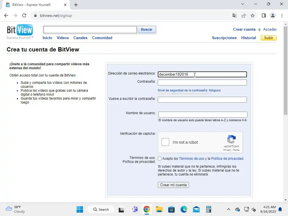Focus the retype password field
Screen dimensions: 288x216
click(202, 100)
